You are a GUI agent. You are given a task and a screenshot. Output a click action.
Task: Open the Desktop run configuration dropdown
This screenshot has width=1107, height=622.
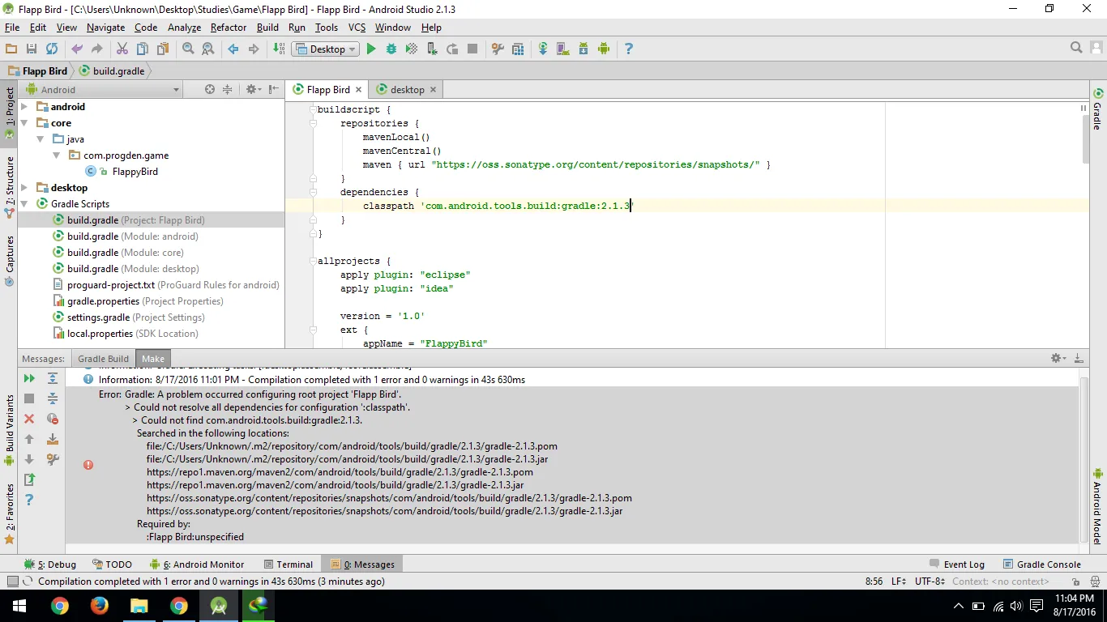327,49
